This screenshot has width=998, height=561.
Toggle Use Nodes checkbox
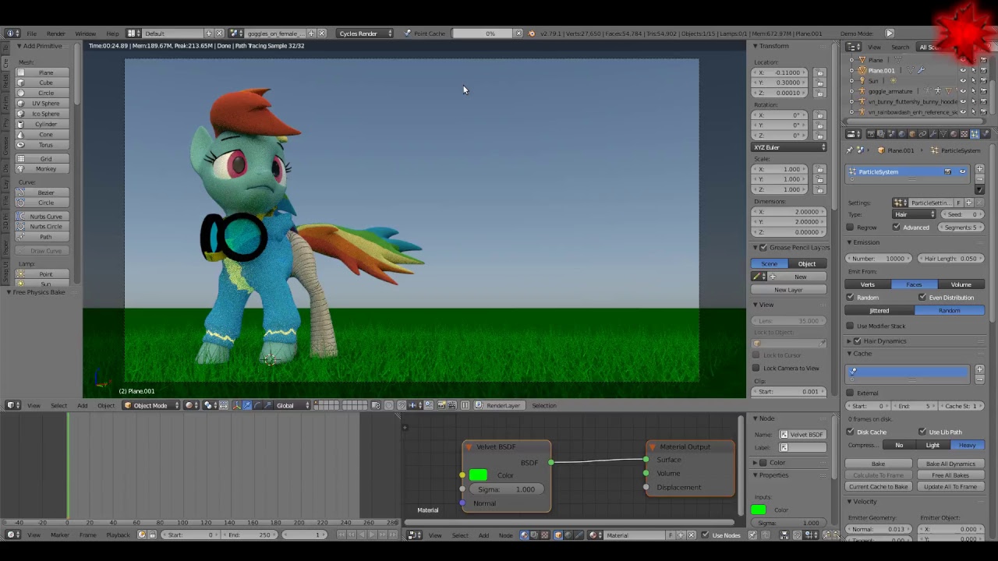tap(706, 535)
